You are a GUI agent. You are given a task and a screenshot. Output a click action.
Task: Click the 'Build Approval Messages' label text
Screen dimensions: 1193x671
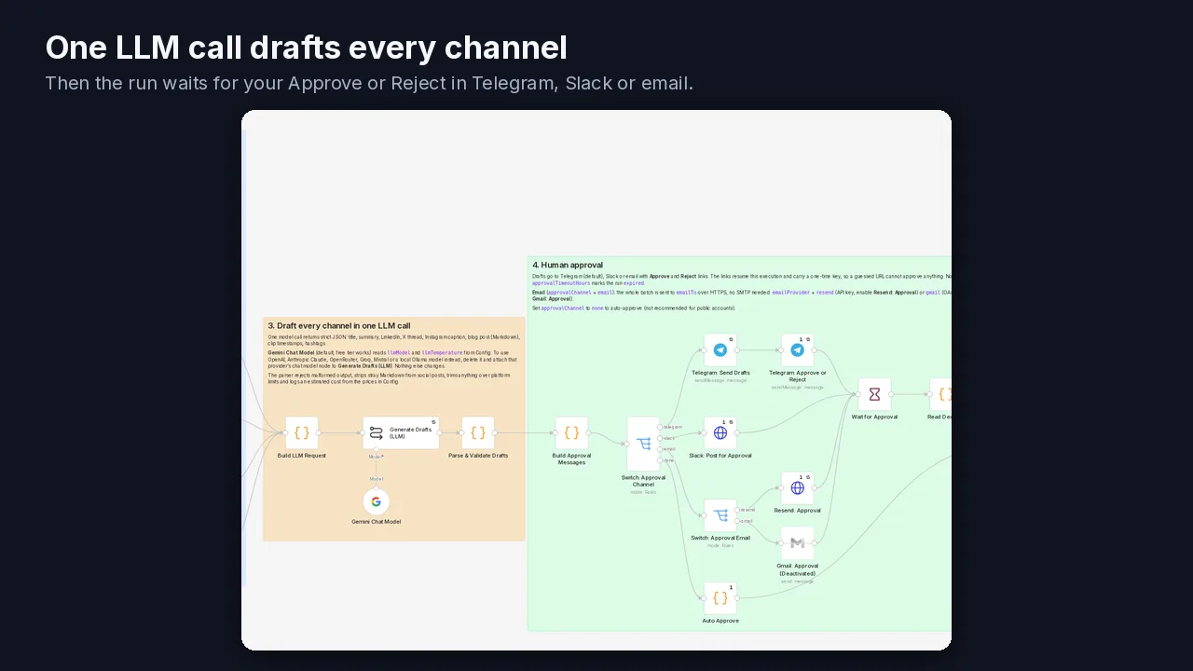coord(571,459)
